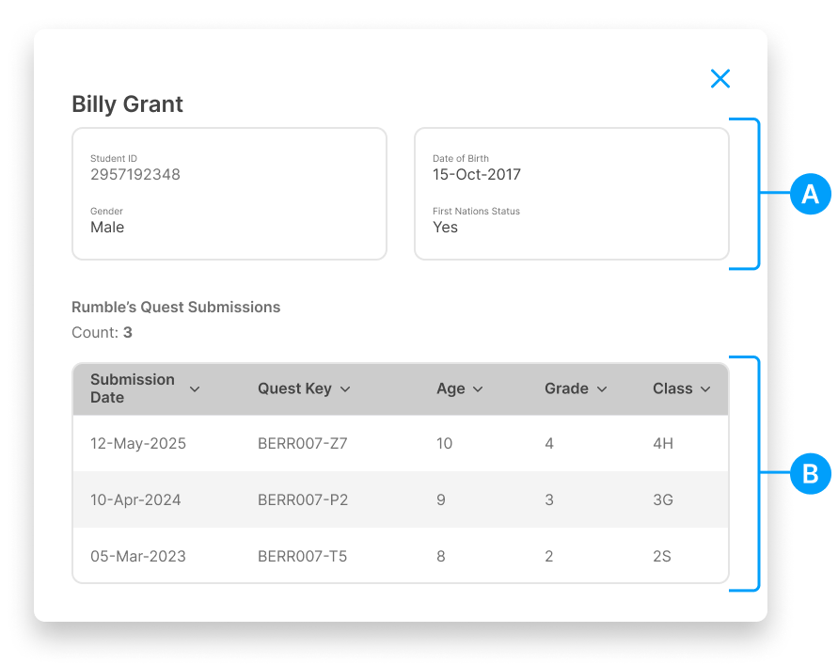Viewport: 838px width, 665px height.
Task: Expand the Quest Key sort chevron
Action: (x=345, y=389)
